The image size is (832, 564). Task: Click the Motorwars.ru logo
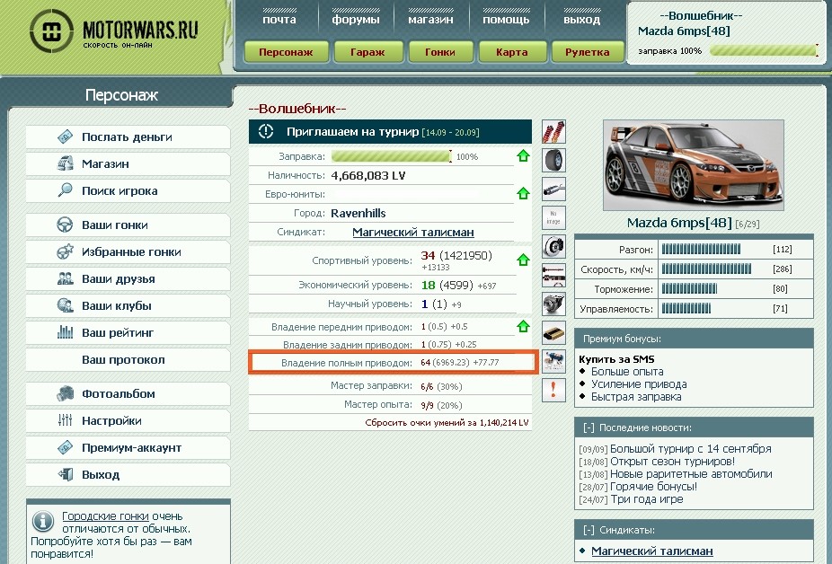[113, 31]
